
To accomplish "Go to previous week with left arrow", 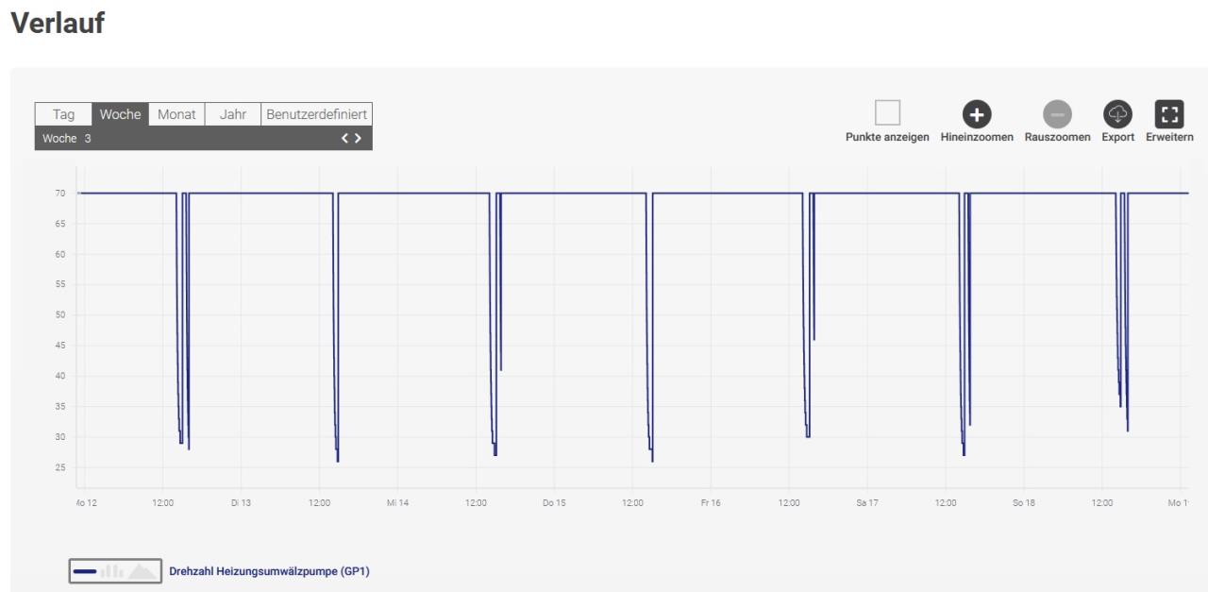I will coord(345,139).
